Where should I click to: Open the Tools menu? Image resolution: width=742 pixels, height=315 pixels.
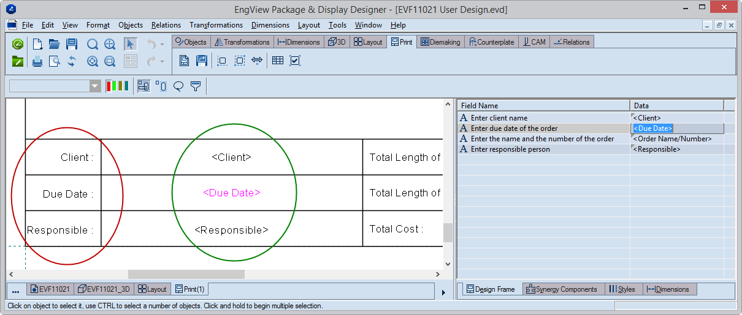click(337, 25)
